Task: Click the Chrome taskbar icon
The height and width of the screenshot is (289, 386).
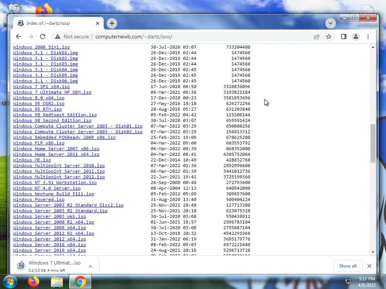Action: (80, 281)
